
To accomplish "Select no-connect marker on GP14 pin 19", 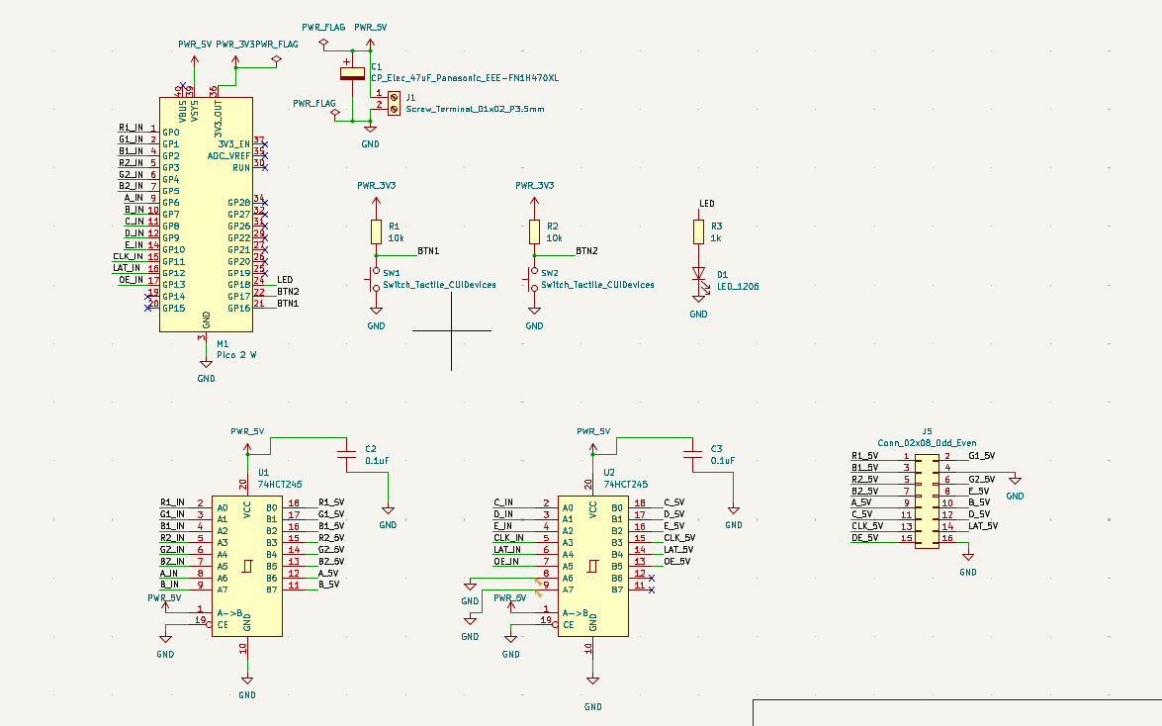I will point(147,296).
